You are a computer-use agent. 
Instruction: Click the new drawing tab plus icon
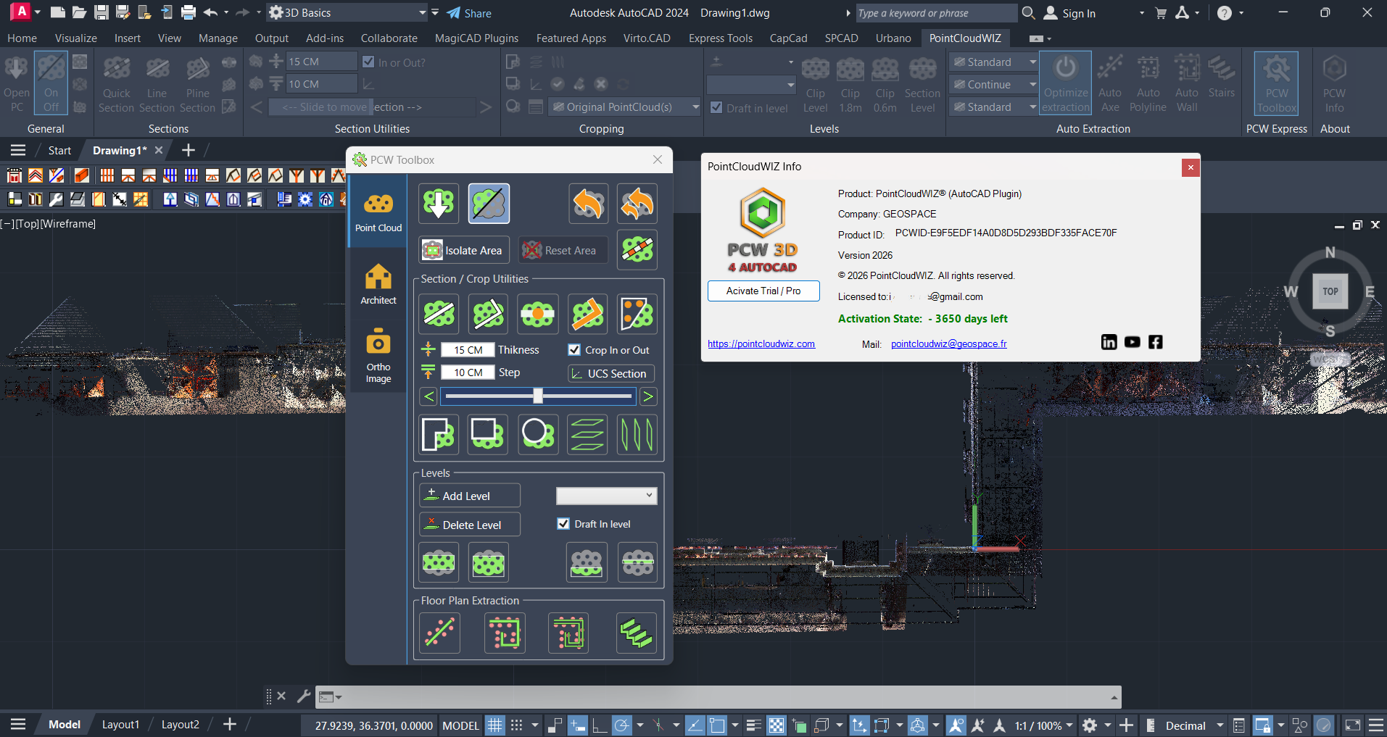(188, 150)
